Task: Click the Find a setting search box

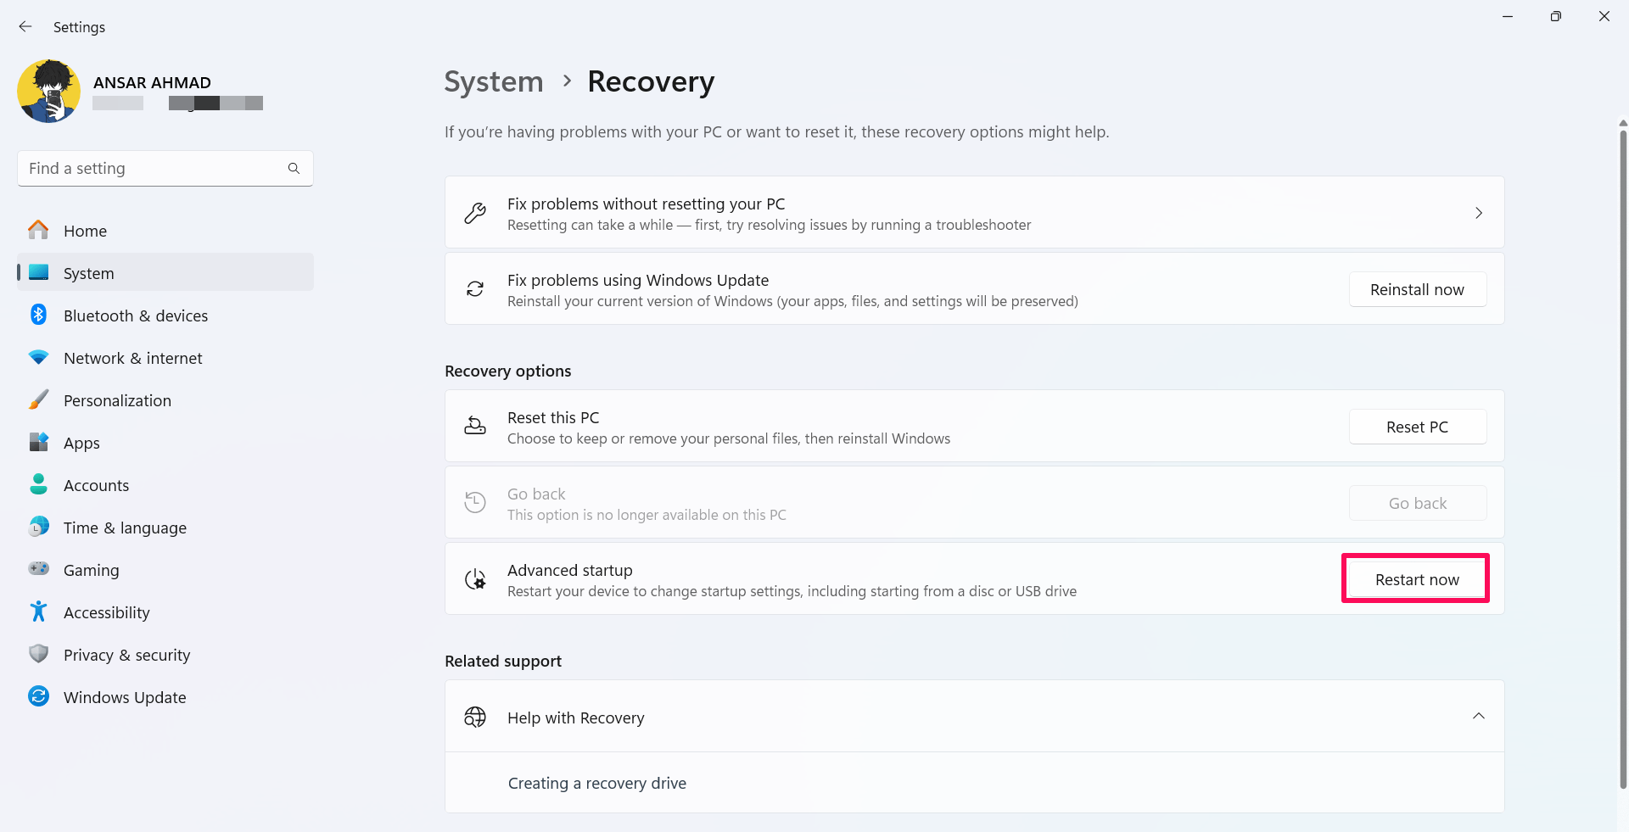Action: pos(165,169)
